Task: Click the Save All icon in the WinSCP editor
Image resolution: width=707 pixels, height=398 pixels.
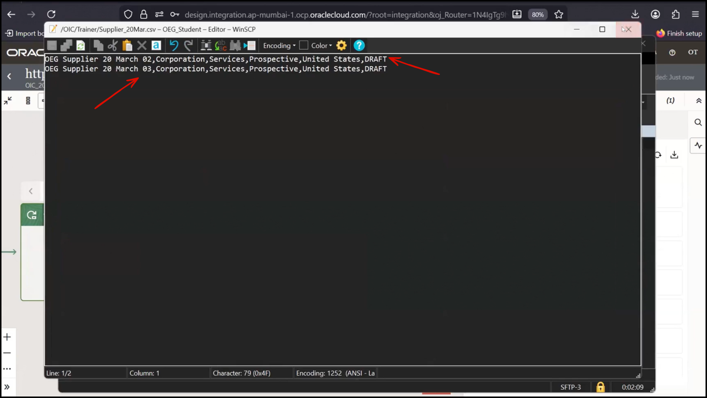Action: 66,45
